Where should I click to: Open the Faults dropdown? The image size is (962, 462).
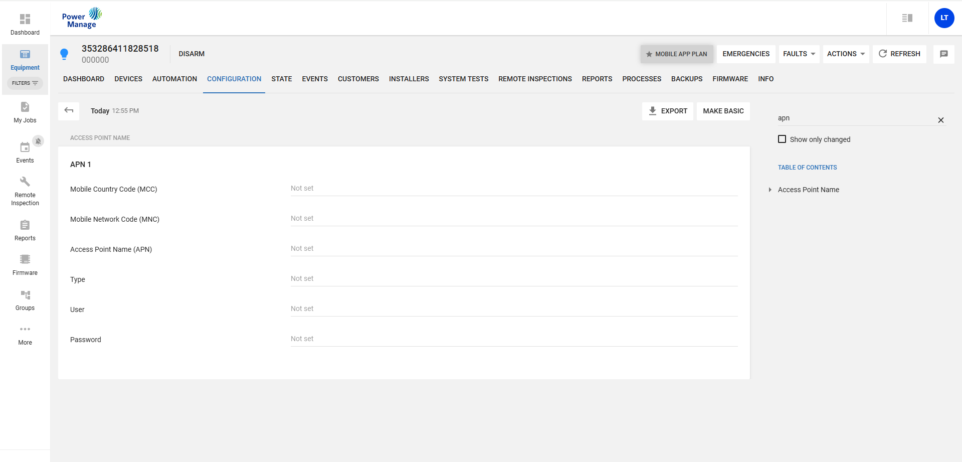(799, 54)
